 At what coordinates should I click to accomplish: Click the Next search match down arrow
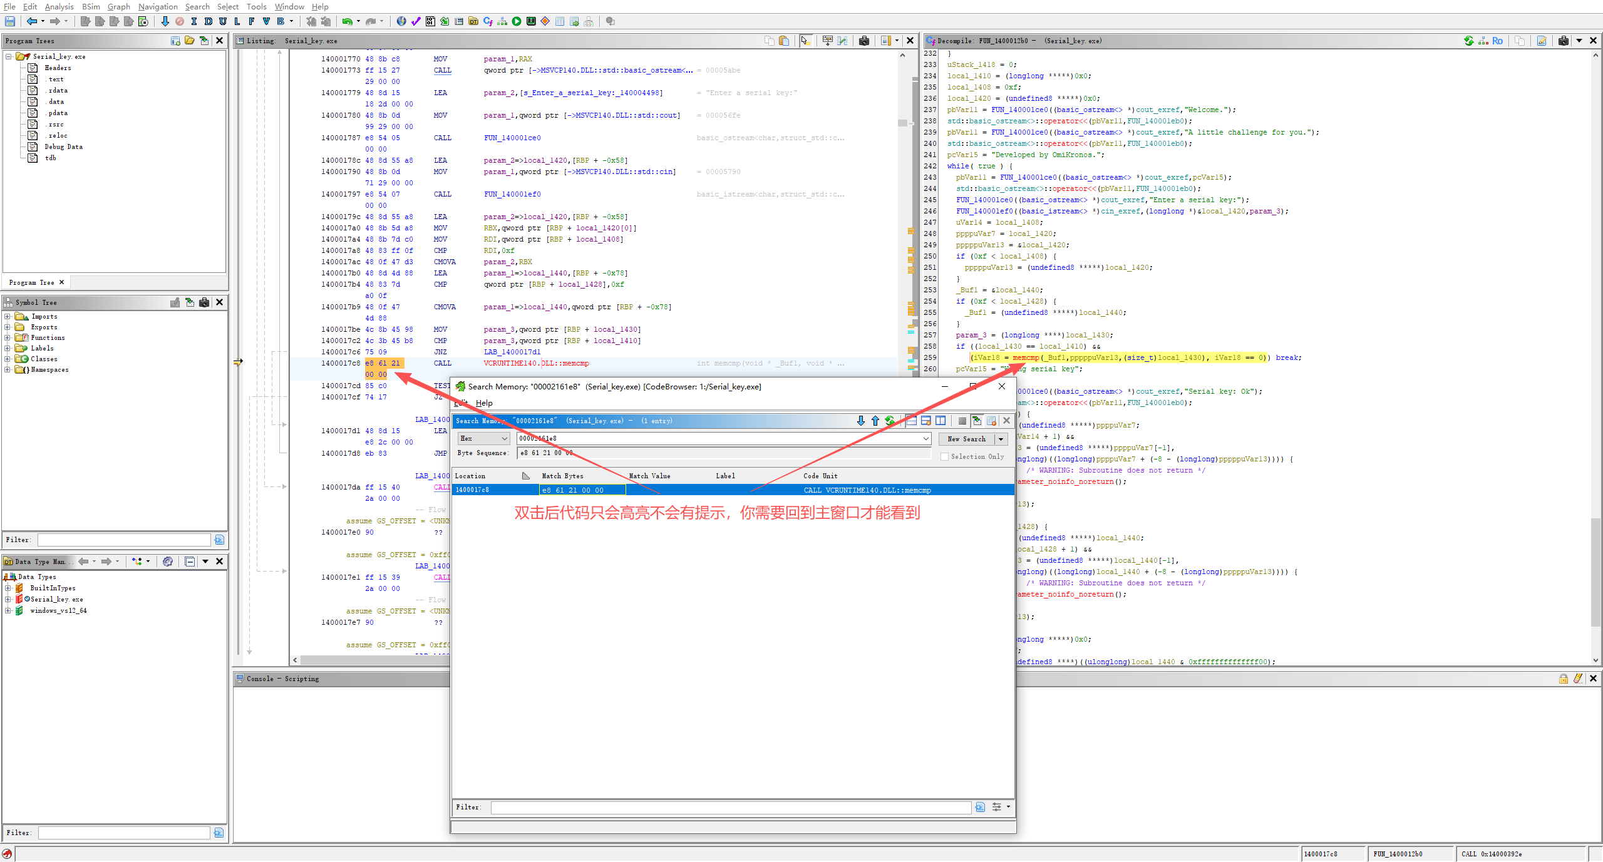(x=861, y=421)
